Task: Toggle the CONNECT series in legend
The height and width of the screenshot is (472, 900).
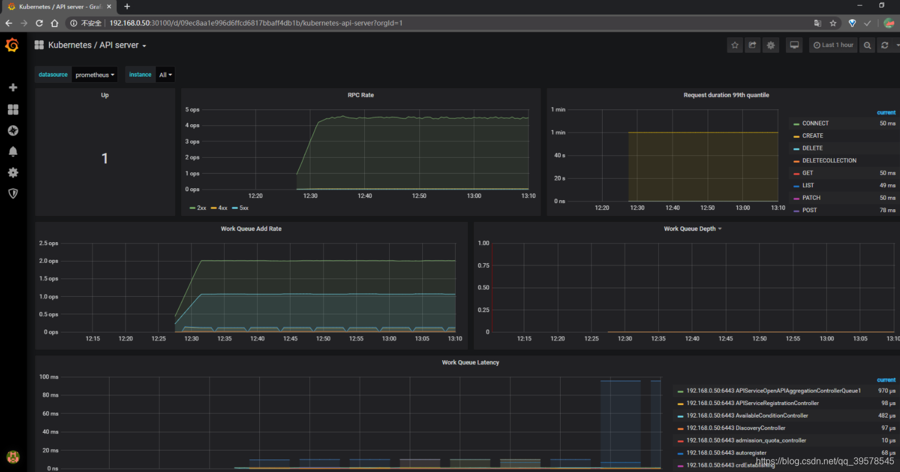Action: (815, 123)
